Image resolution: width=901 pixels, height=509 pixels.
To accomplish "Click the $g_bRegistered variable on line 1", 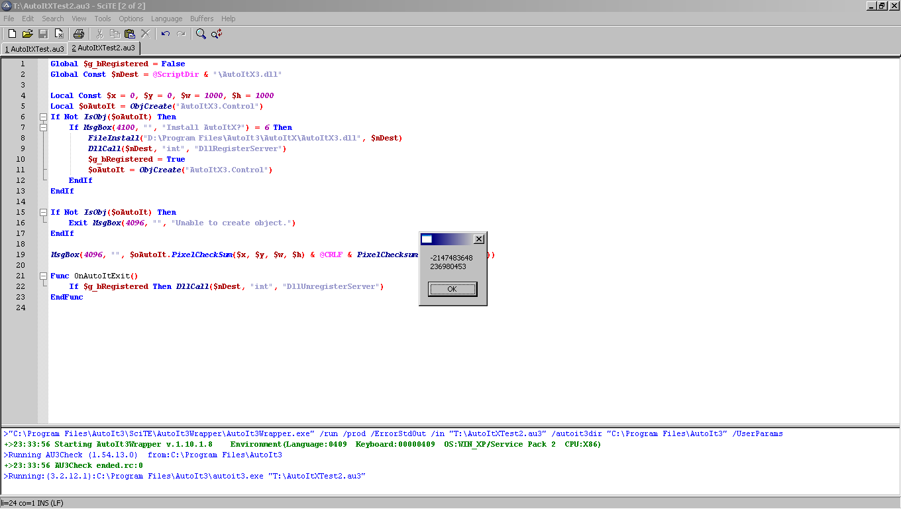I will [116, 64].
